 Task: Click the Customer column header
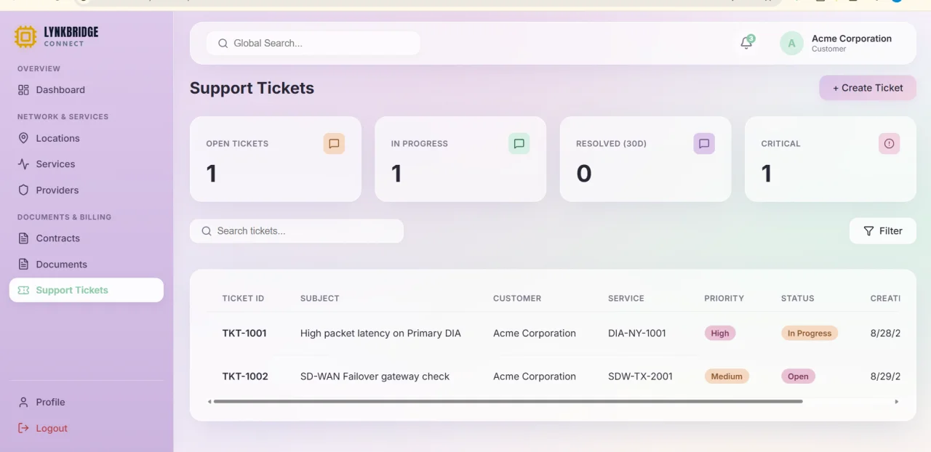[517, 299]
